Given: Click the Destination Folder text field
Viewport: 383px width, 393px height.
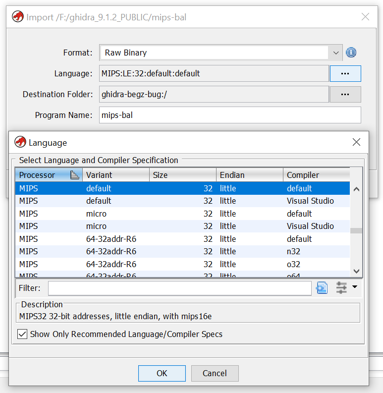Looking at the screenshot, I should point(214,94).
